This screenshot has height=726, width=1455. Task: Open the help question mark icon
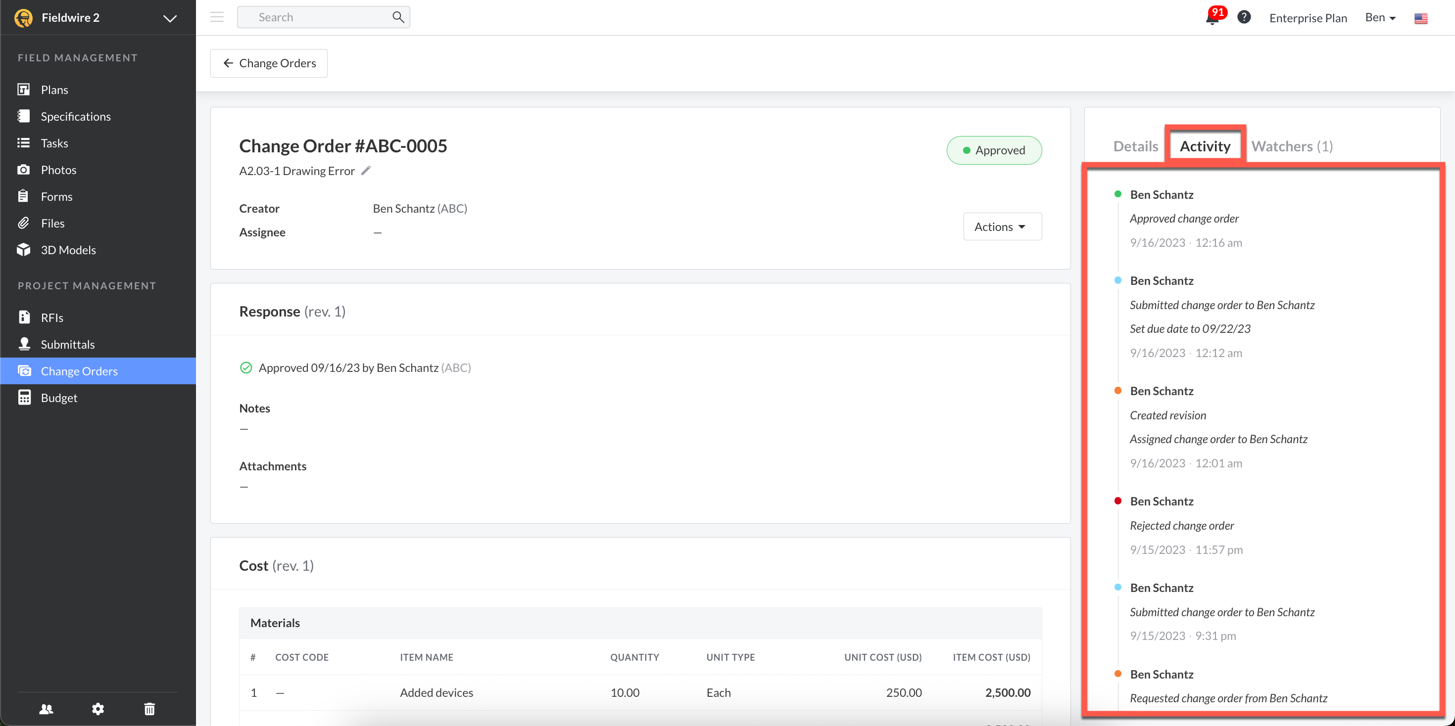click(1244, 17)
